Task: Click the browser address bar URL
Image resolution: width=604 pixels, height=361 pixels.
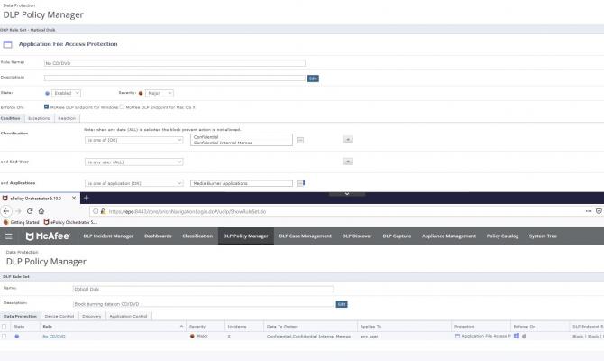Action: click(188, 211)
